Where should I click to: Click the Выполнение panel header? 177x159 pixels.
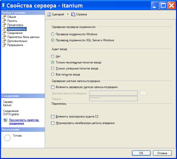(x=23, y=130)
